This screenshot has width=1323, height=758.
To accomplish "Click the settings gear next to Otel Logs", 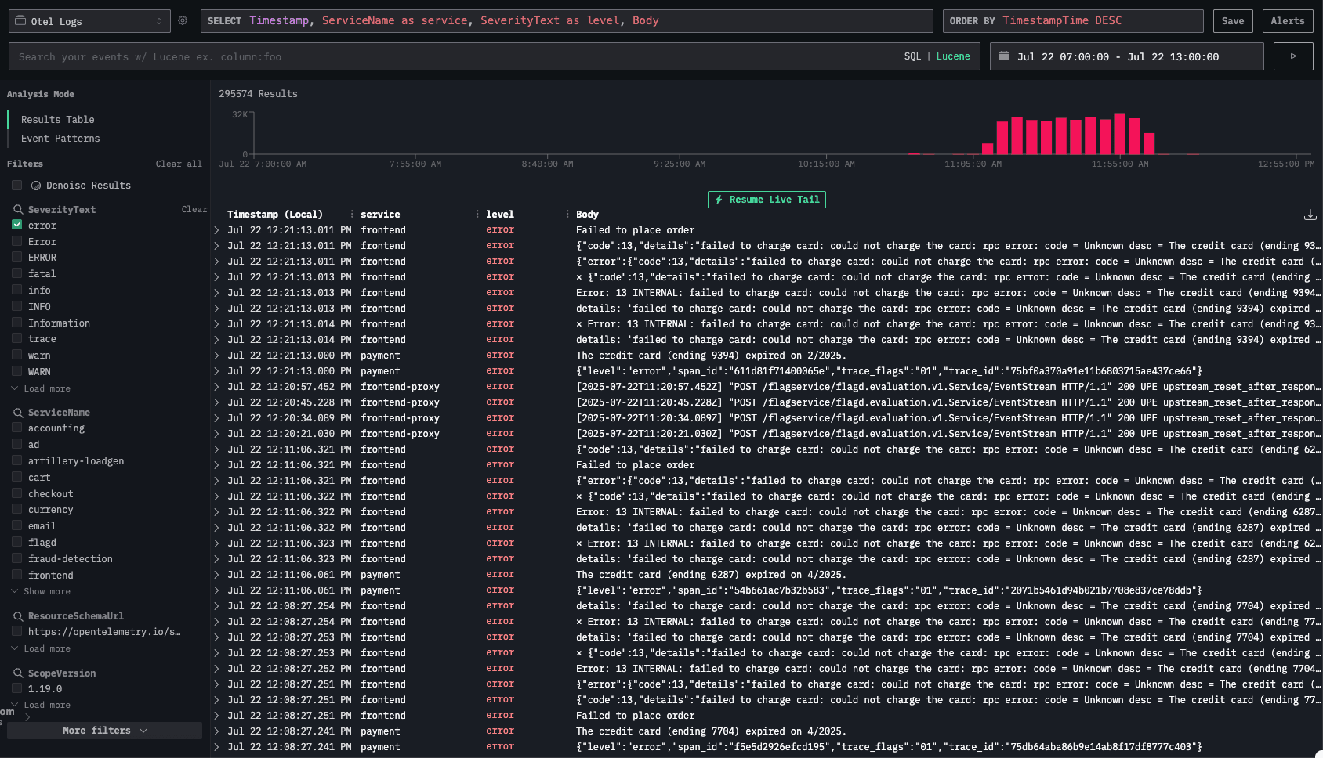I will 183,21.
